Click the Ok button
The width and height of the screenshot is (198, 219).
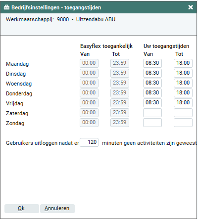pyautogui.click(x=22, y=209)
